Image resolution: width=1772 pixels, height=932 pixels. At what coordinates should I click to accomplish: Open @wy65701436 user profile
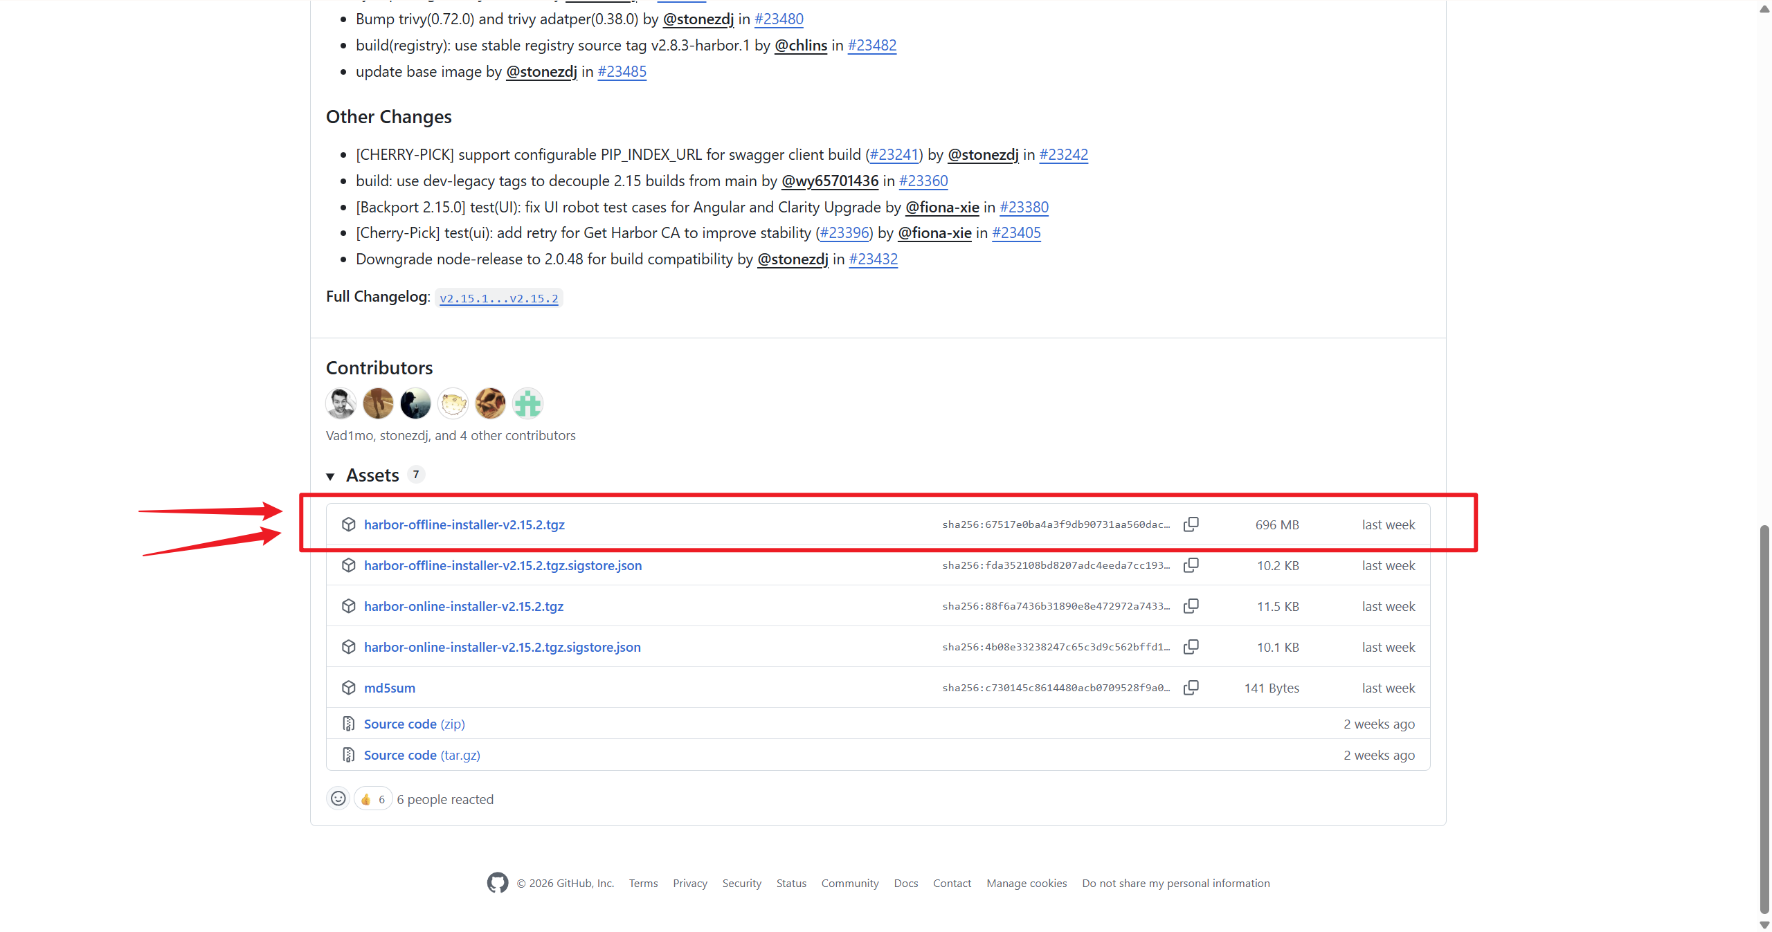pyautogui.click(x=830, y=181)
